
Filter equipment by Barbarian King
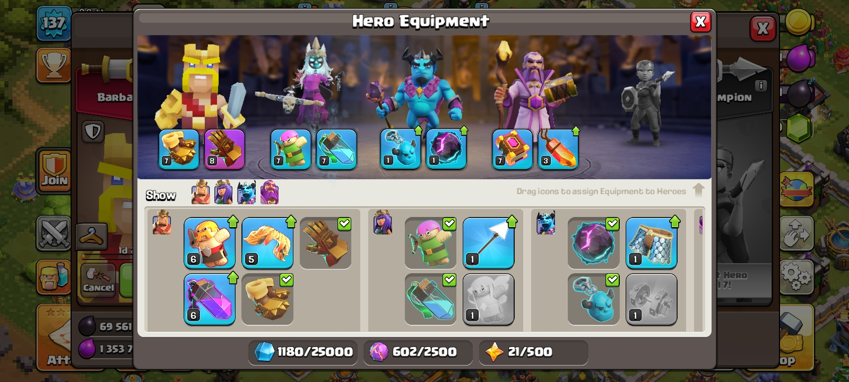coord(201,192)
